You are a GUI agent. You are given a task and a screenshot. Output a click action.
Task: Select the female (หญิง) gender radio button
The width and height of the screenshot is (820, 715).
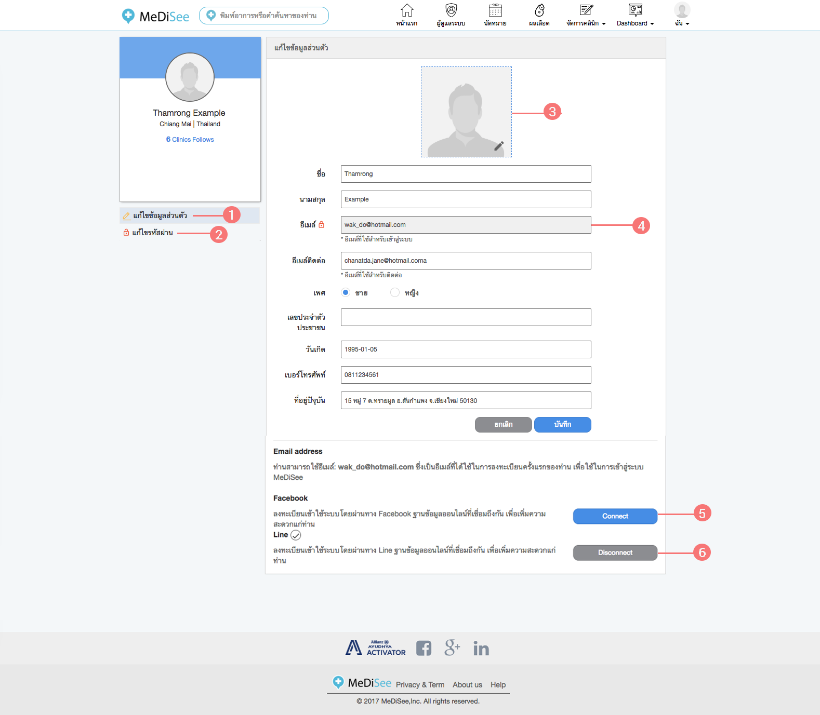click(x=395, y=292)
